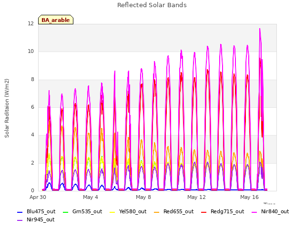The height and width of the screenshot is (229, 305).
Task: Click the 6 y-axis tick label
Action: click(32, 107)
